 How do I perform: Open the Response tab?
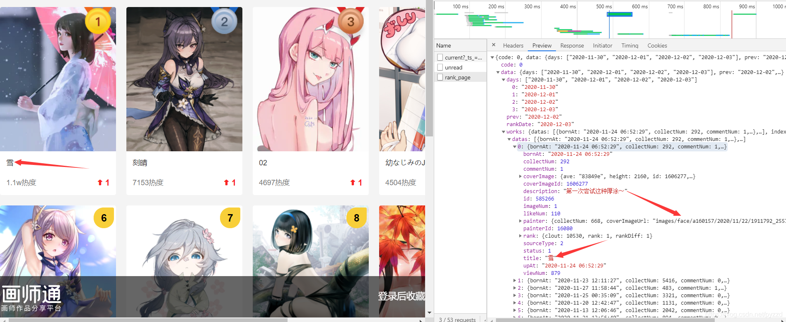[x=572, y=45]
